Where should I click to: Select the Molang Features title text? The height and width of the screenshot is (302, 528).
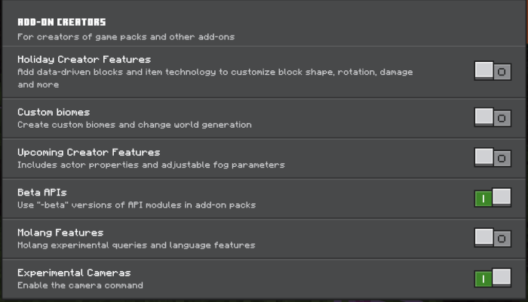[x=60, y=233]
